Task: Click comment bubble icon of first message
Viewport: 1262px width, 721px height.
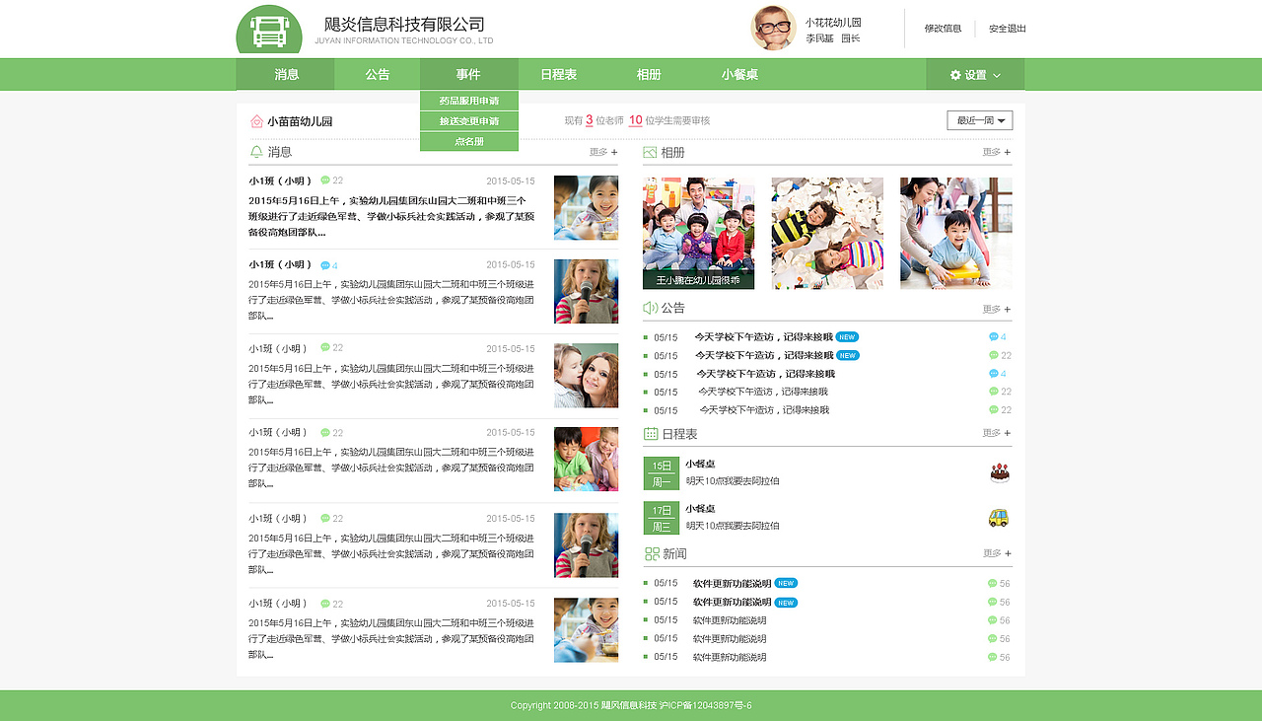Action: pyautogui.click(x=325, y=180)
